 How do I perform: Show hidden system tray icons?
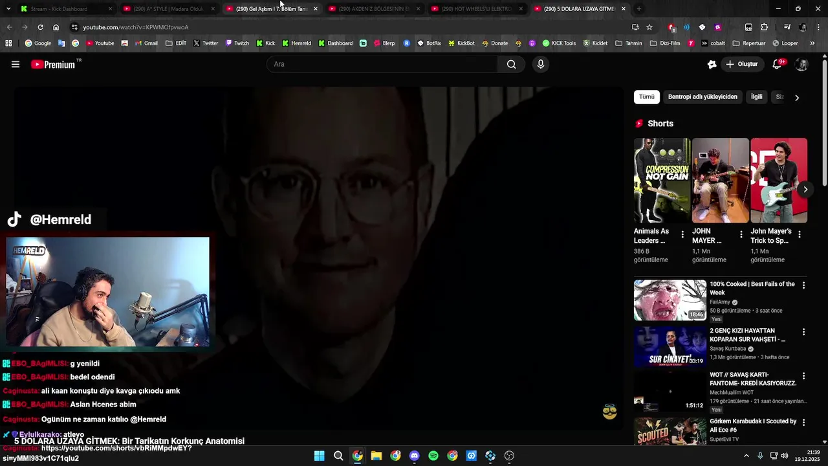pos(746,456)
